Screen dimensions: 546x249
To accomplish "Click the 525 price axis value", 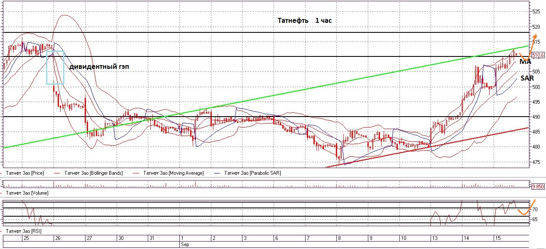I will coord(536,12).
